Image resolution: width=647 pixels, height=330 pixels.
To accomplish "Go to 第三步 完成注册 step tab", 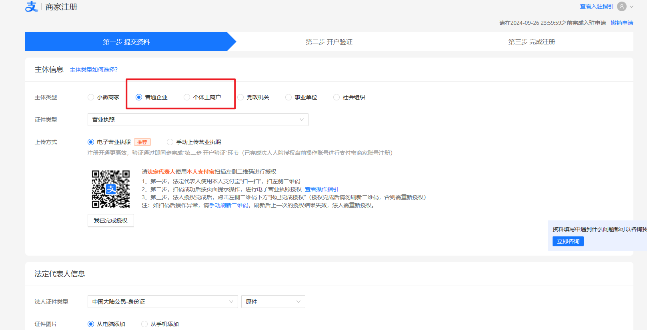I will [531, 42].
